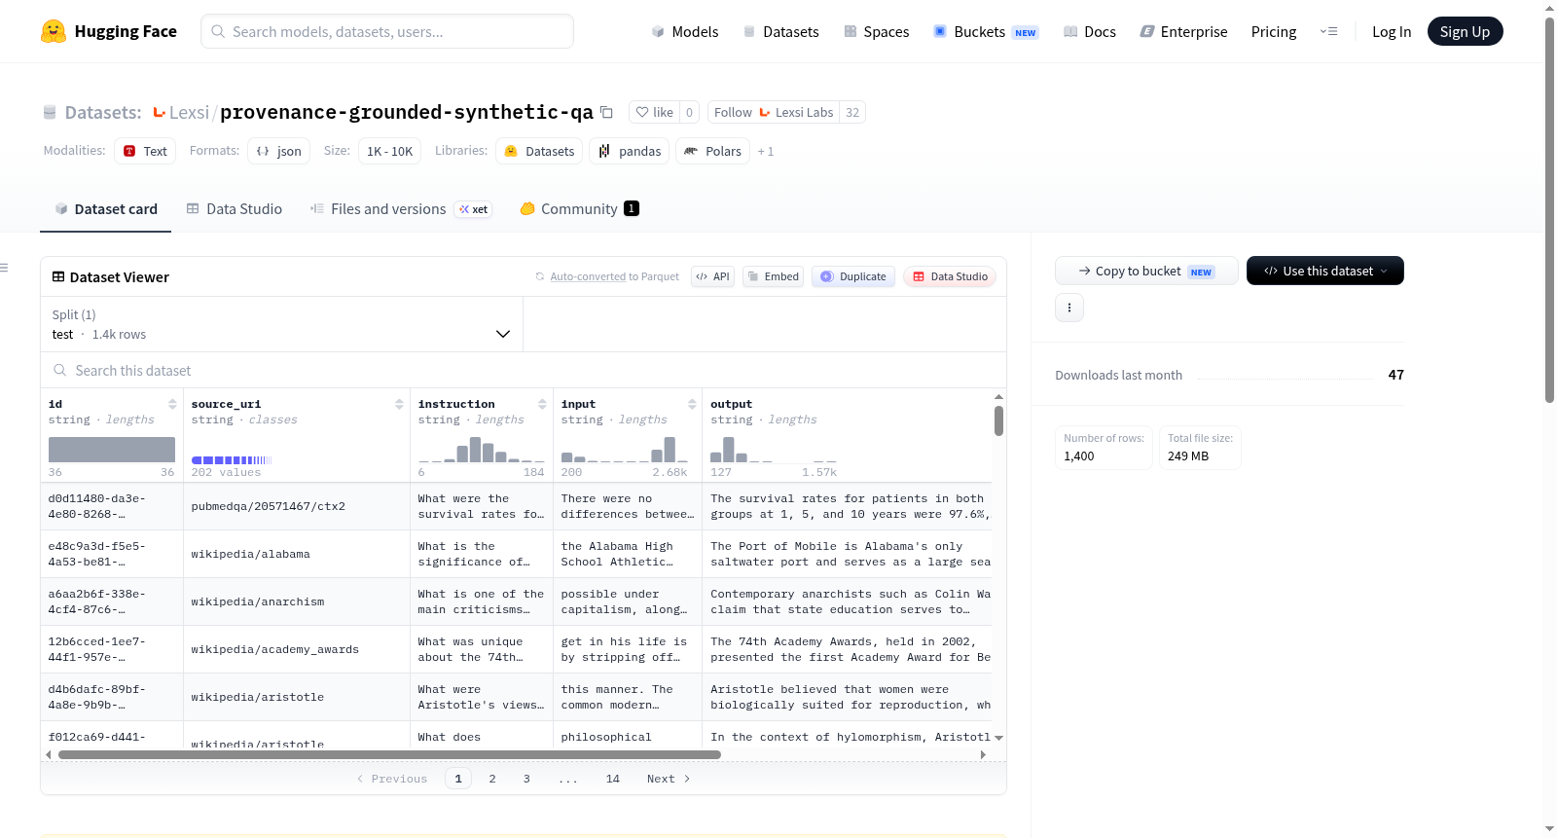Open Buckets in top navigation
This screenshot has width=1557, height=838.
[x=986, y=31]
